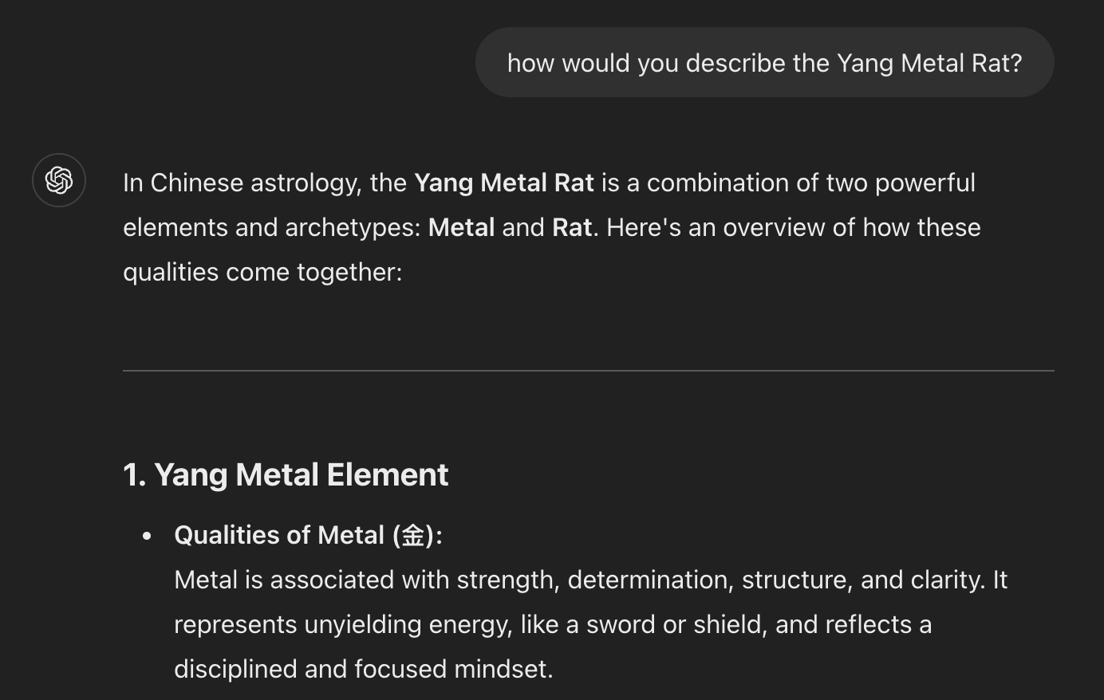Image resolution: width=1104 pixels, height=700 pixels.
Task: Click the bullet dot before 'Qualities of Metal'
Action: pos(147,536)
